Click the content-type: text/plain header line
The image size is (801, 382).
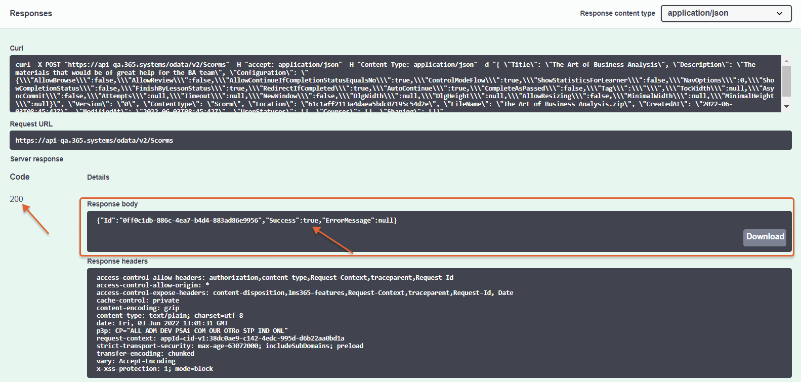pos(170,316)
